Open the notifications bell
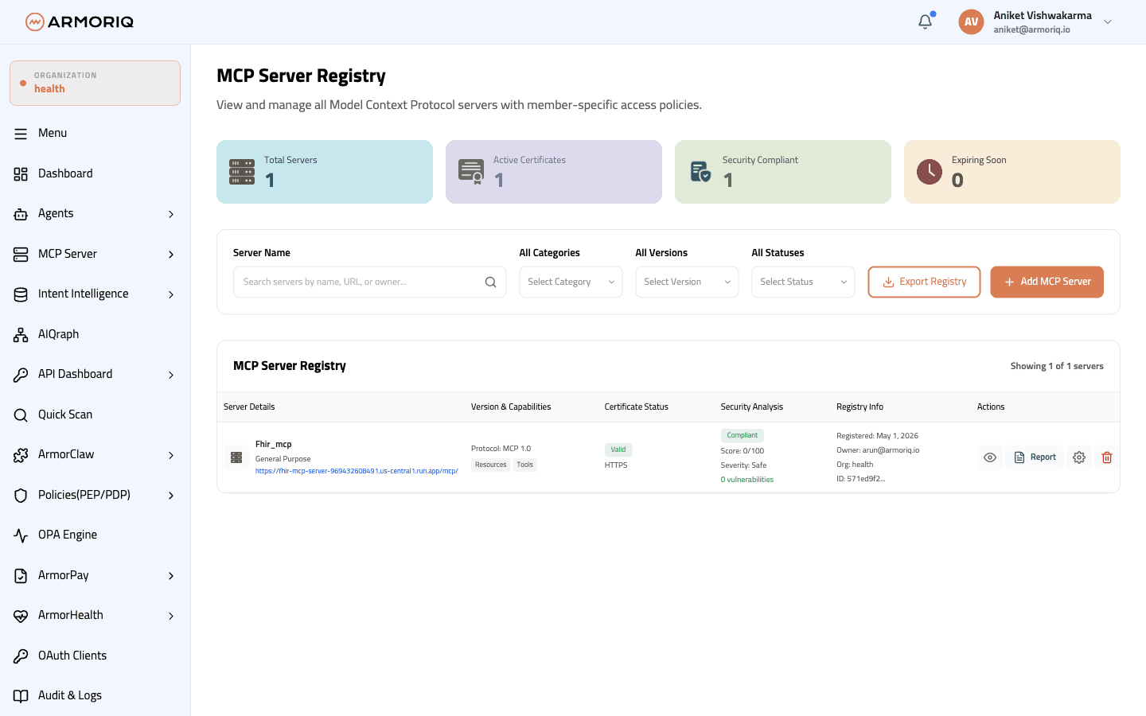Viewport: 1146px width, 716px height. 925,22
